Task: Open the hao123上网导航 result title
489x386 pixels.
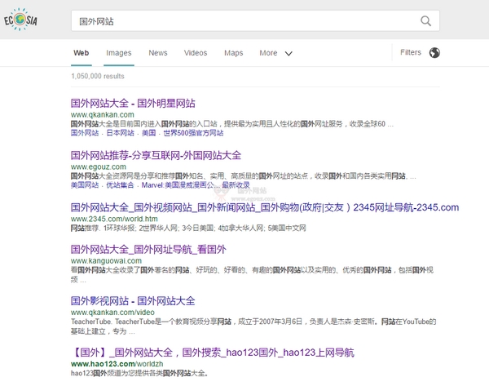Action: [x=213, y=353]
